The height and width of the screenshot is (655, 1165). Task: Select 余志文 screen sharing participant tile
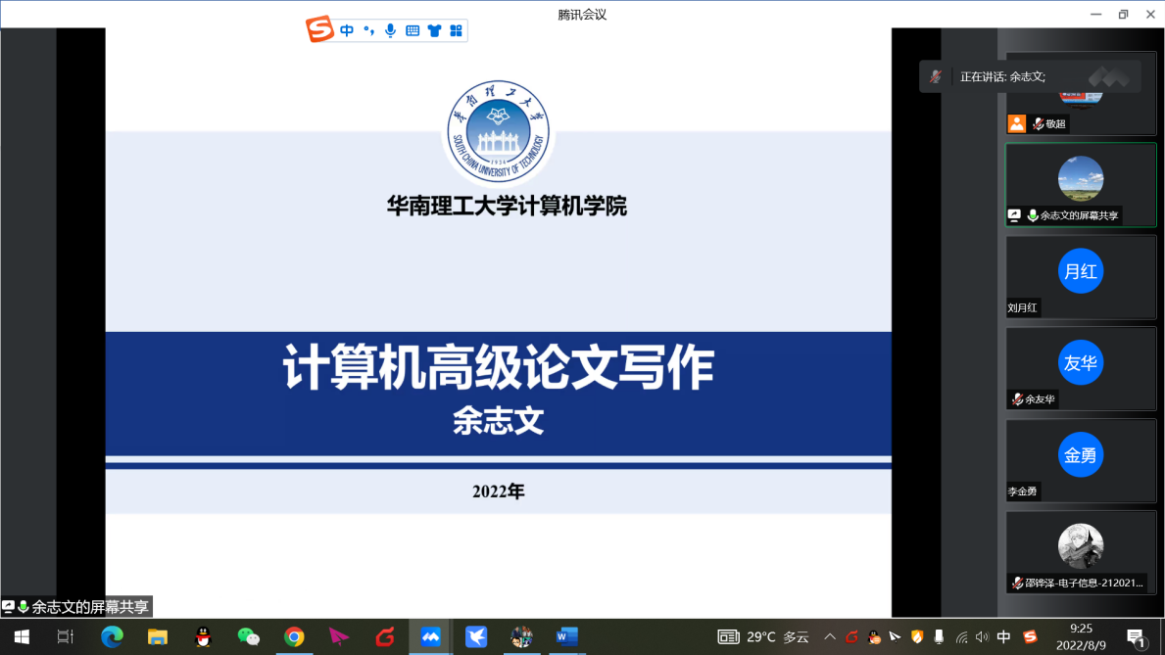pyautogui.click(x=1081, y=185)
